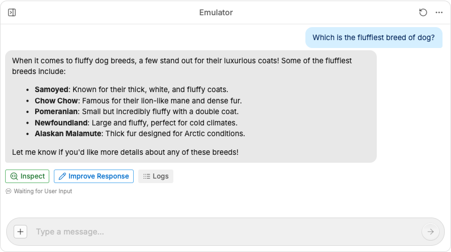Click the Pomeranian bullet item

point(137,111)
